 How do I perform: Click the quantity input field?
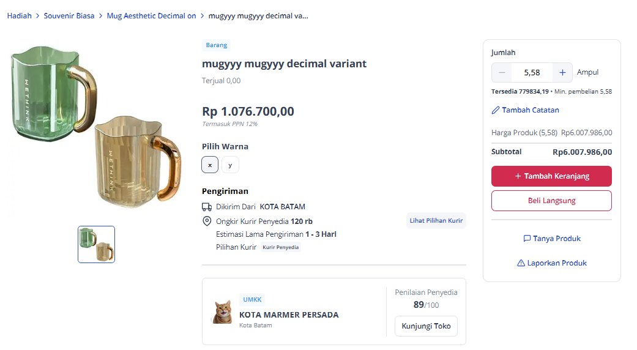[532, 72]
